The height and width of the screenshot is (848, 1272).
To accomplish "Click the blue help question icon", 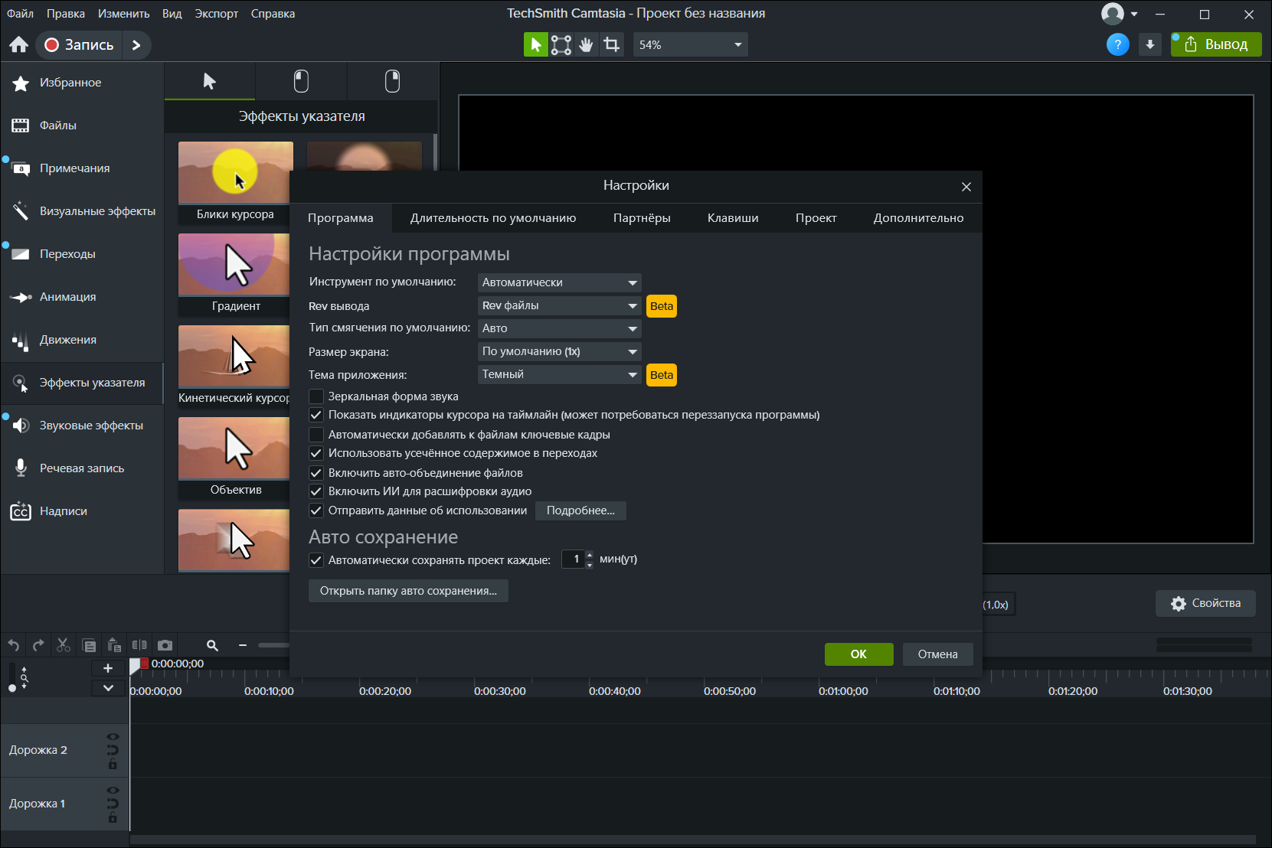I will [x=1118, y=44].
